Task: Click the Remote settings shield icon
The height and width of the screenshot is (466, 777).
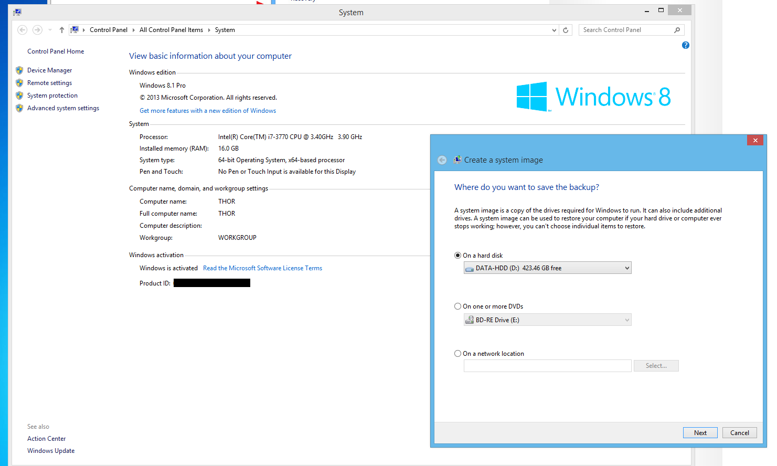Action: click(x=19, y=83)
